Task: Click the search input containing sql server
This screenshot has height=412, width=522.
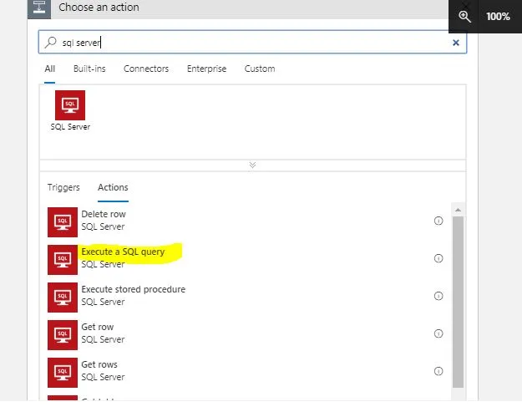Action: (252, 42)
